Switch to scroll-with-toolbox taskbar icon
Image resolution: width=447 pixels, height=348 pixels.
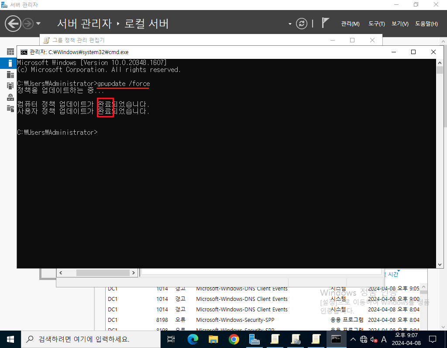[296, 339]
